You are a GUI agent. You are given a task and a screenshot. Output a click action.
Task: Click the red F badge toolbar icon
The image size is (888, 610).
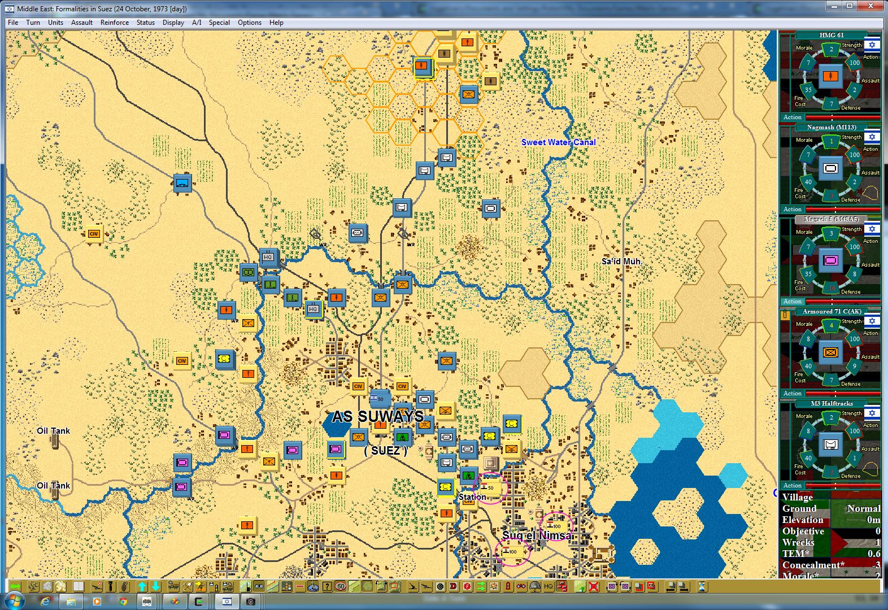point(467,586)
